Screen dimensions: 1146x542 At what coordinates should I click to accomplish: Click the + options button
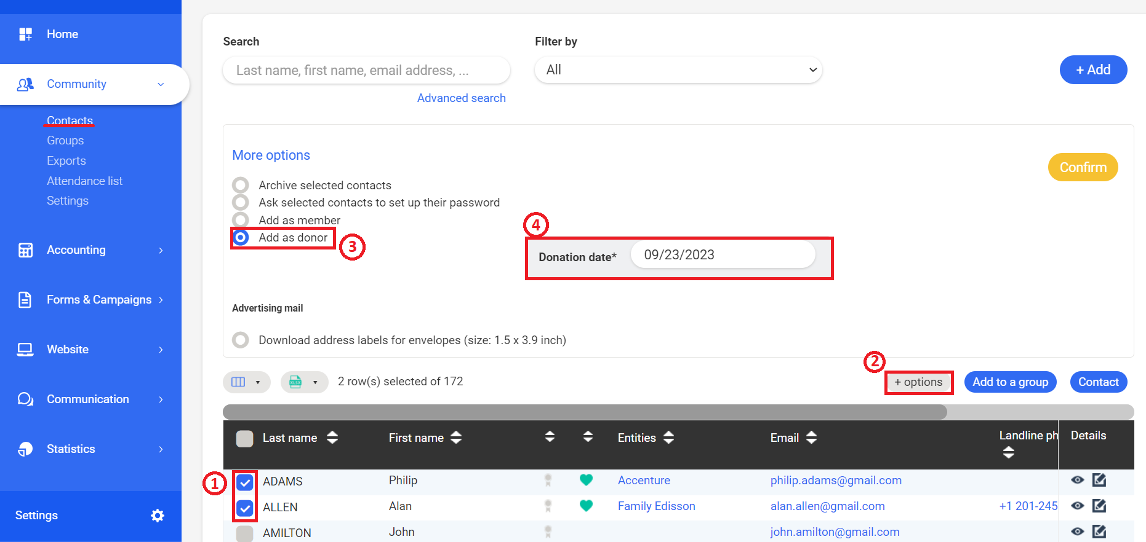point(918,382)
